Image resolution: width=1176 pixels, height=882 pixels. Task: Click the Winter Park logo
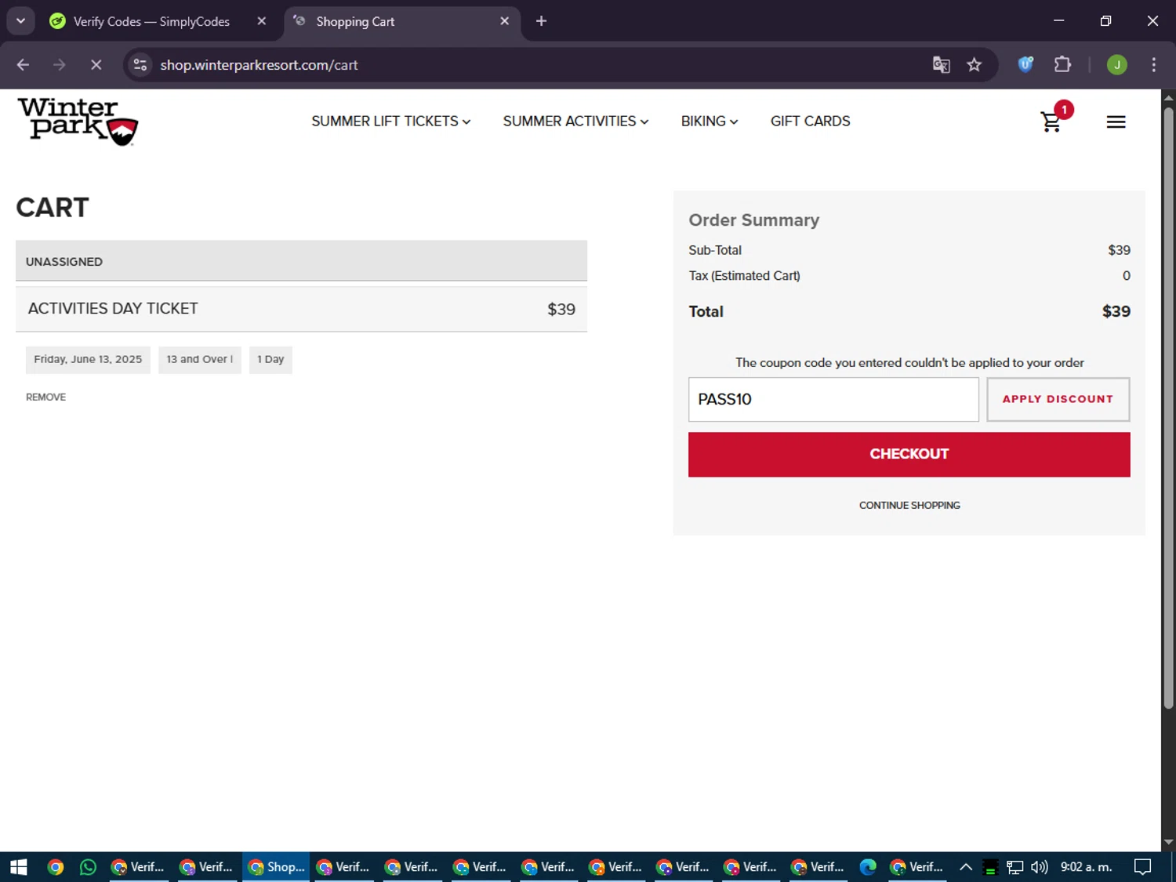click(78, 122)
